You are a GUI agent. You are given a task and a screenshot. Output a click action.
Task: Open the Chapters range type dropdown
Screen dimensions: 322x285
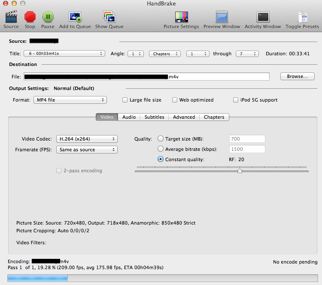point(165,54)
